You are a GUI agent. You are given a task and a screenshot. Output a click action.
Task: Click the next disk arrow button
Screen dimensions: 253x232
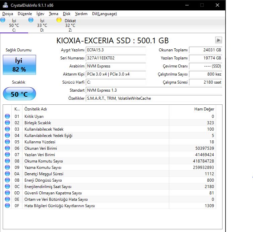point(218,40)
